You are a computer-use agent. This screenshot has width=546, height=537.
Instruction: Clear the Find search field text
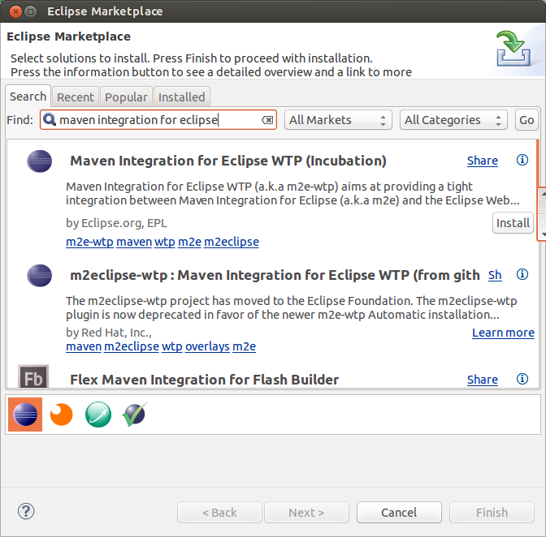267,120
